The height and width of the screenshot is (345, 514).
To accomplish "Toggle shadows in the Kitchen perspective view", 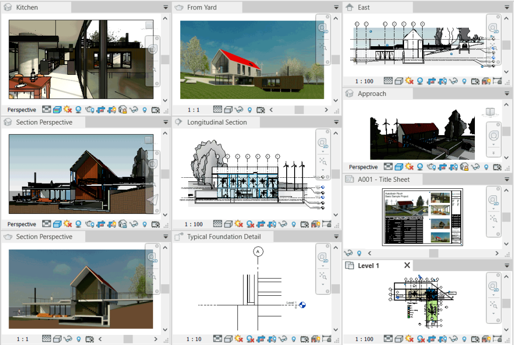I will pos(67,109).
